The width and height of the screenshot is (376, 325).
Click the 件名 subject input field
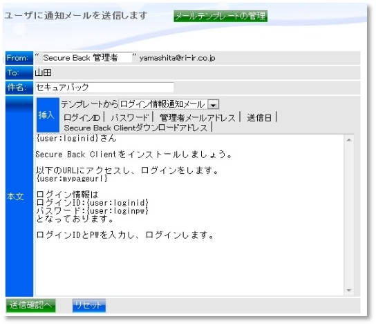pos(104,88)
